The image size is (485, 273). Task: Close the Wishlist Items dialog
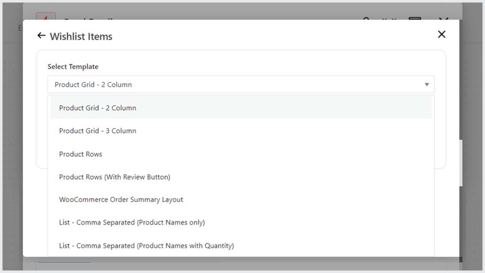tap(441, 34)
